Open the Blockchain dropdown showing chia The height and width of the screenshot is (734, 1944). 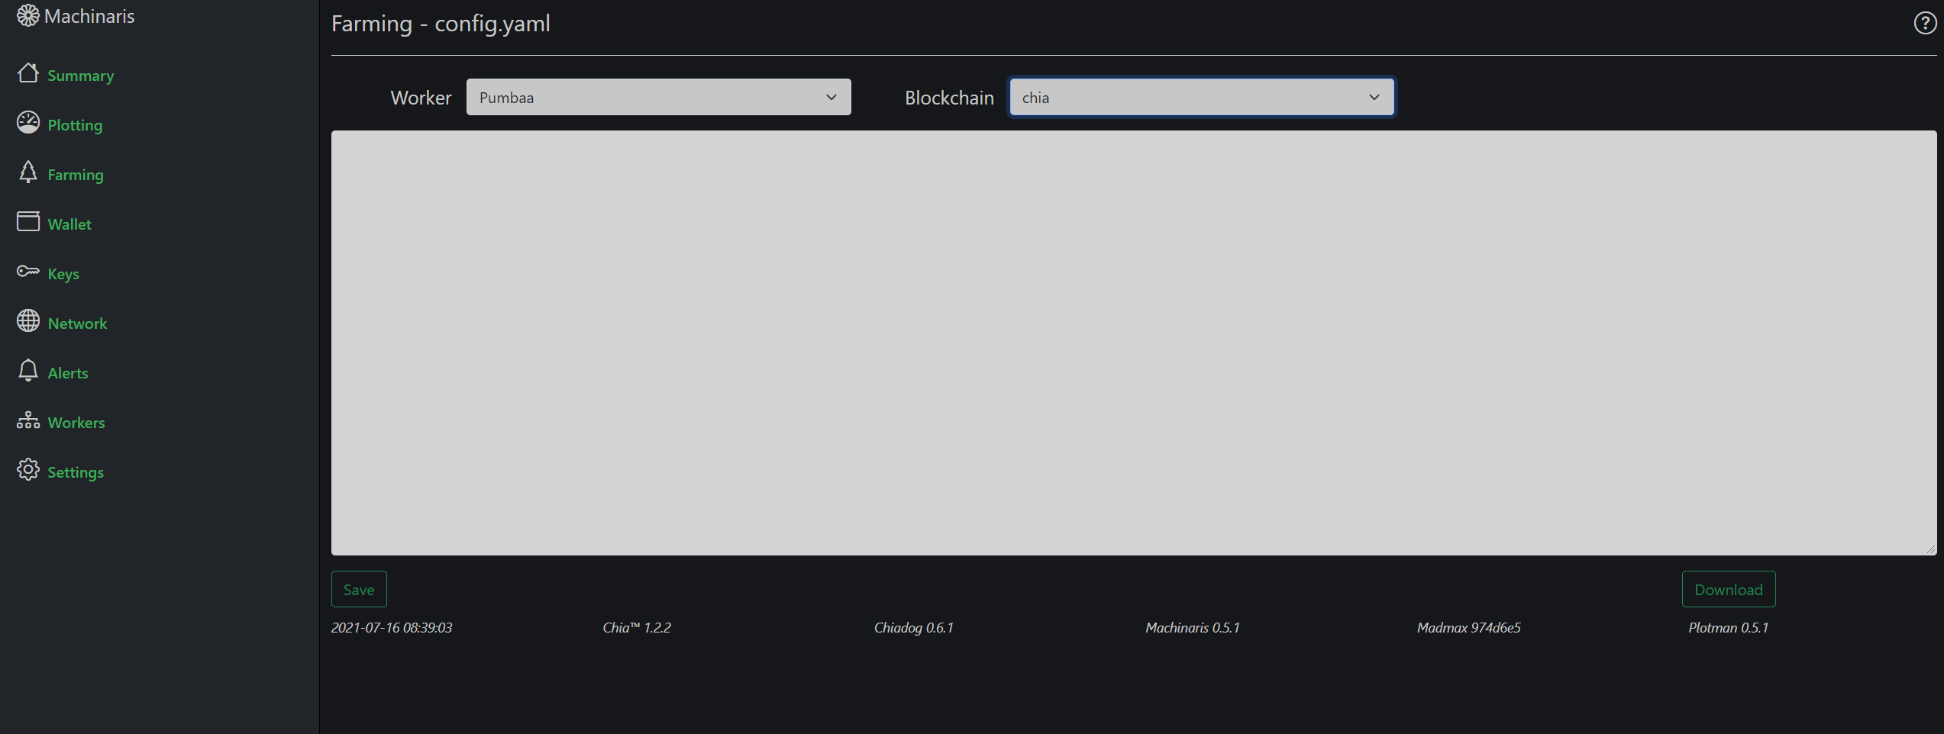click(x=1202, y=97)
